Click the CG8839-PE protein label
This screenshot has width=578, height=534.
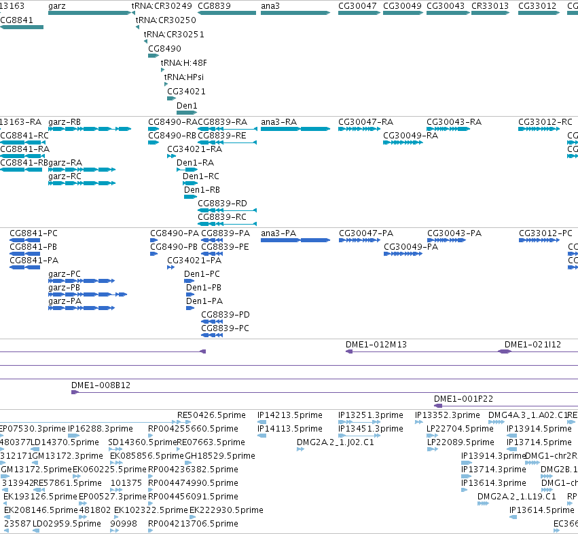click(225, 247)
